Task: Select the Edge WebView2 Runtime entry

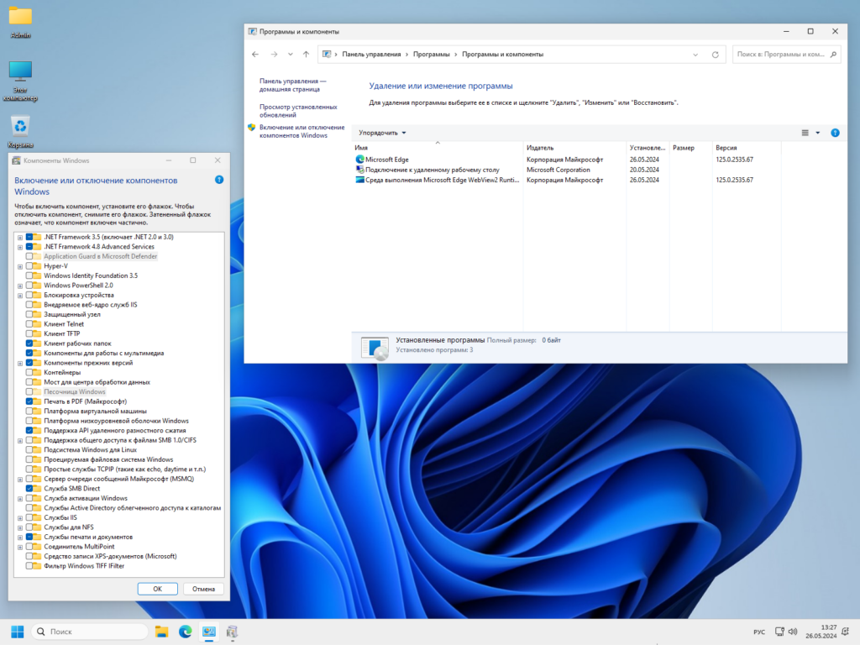Action: [x=436, y=180]
